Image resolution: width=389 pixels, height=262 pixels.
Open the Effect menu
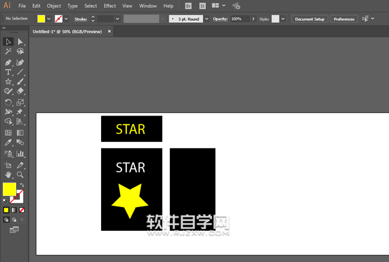pyautogui.click(x=110, y=5)
